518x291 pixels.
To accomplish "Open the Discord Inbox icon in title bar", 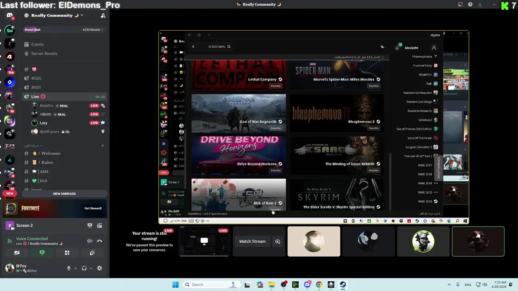I will (461, 4).
